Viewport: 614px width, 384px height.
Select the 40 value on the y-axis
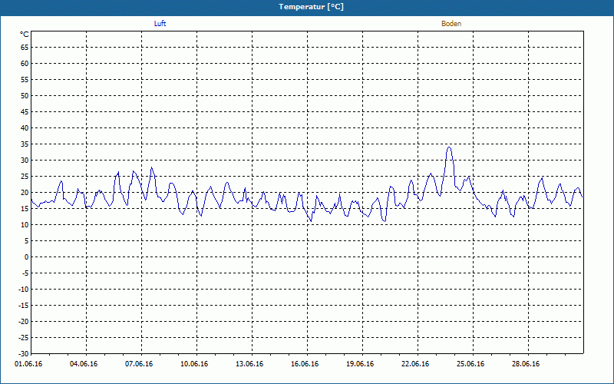(x=25, y=128)
